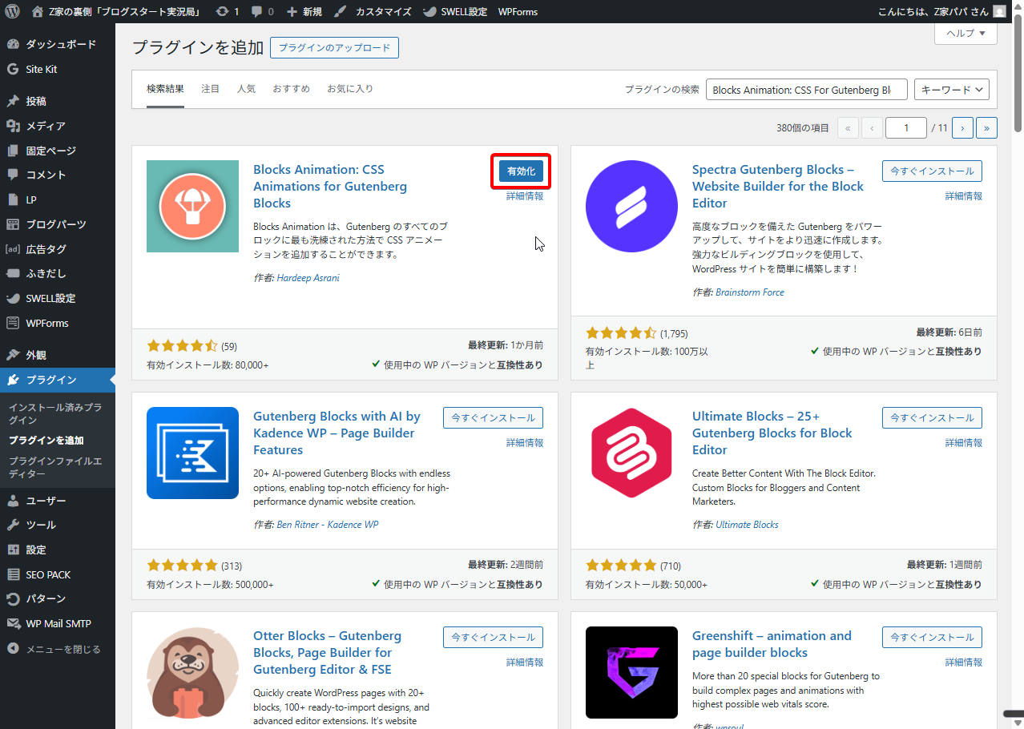Open the メディア menu in sidebar
Viewport: 1024px width, 729px height.
[45, 126]
